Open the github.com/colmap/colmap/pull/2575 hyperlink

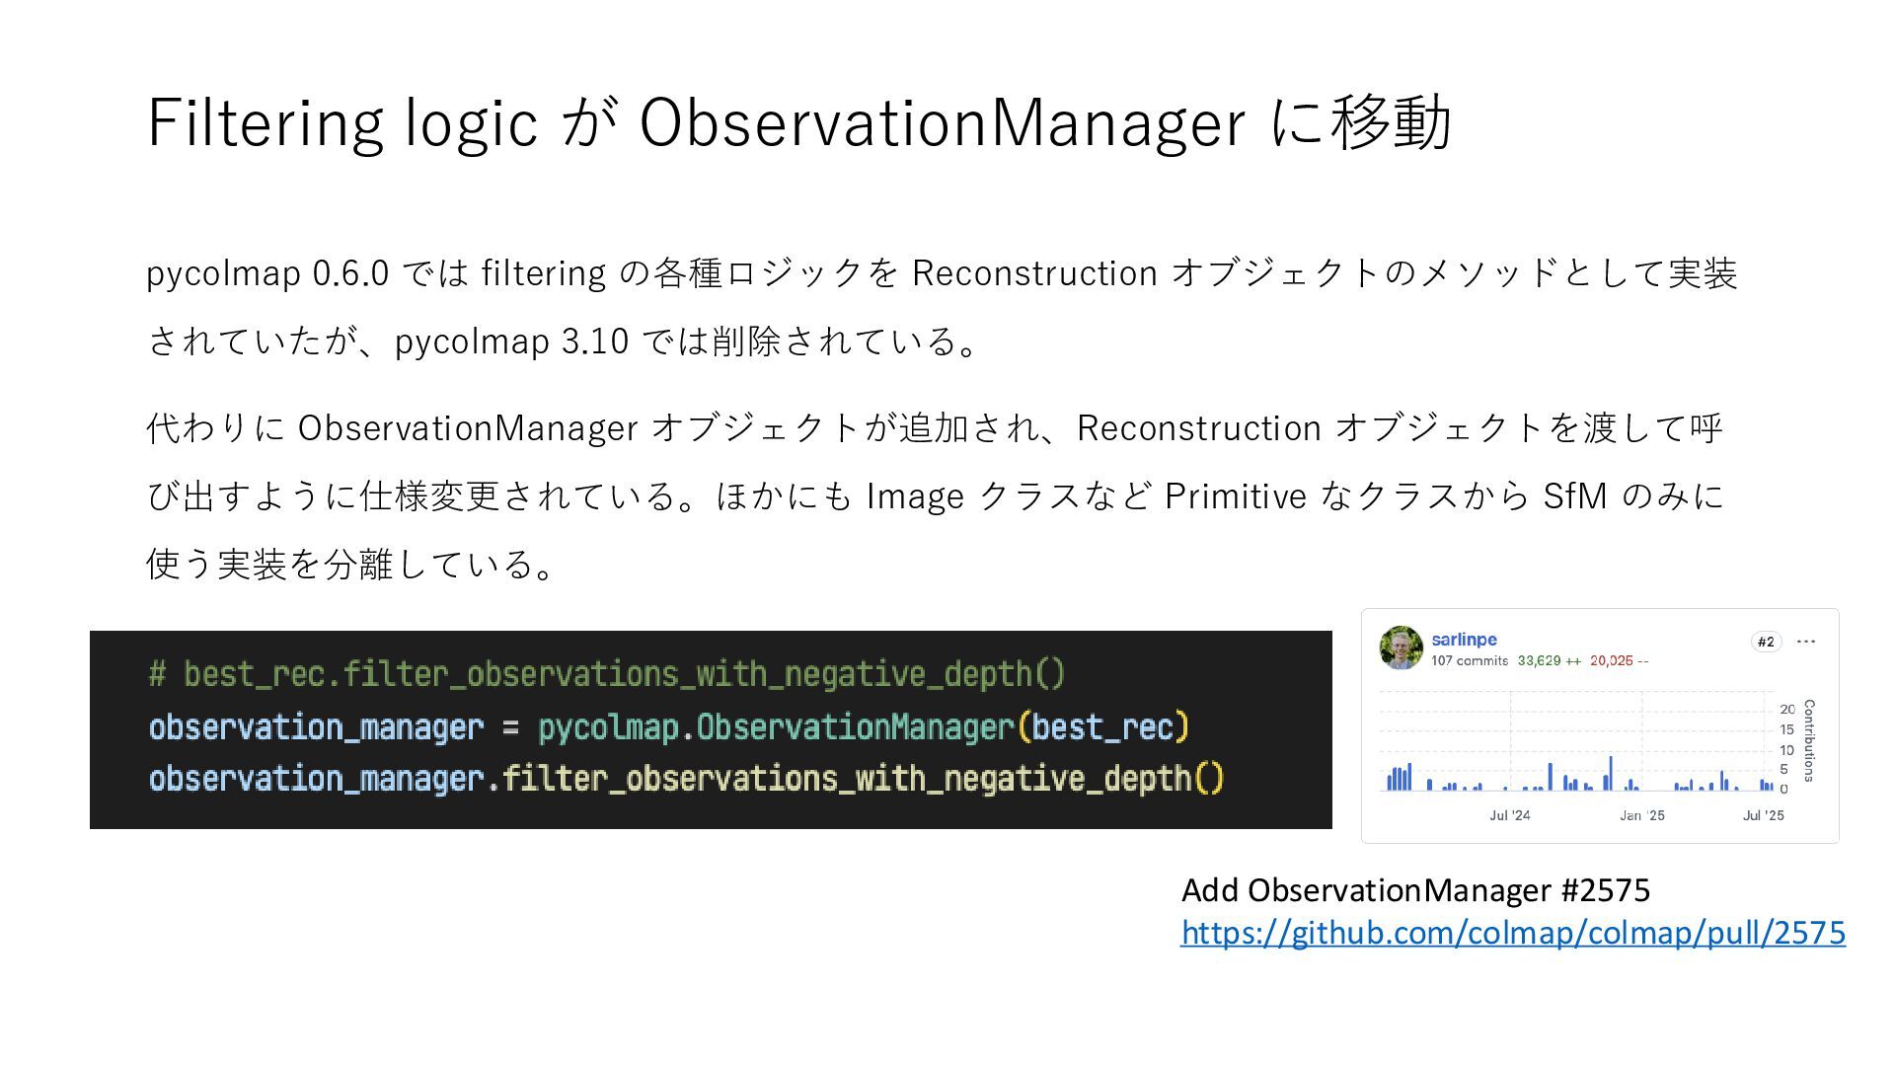click(x=1513, y=933)
